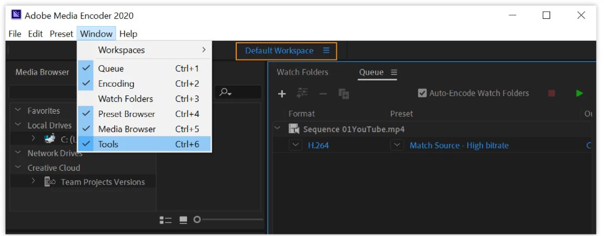Enable Watch Folders in the Window menu
The height and width of the screenshot is (236, 604).
click(145, 99)
